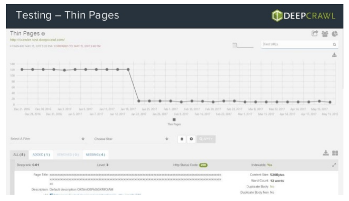Click the Level 3 value
The image size is (349, 201).
107,165
